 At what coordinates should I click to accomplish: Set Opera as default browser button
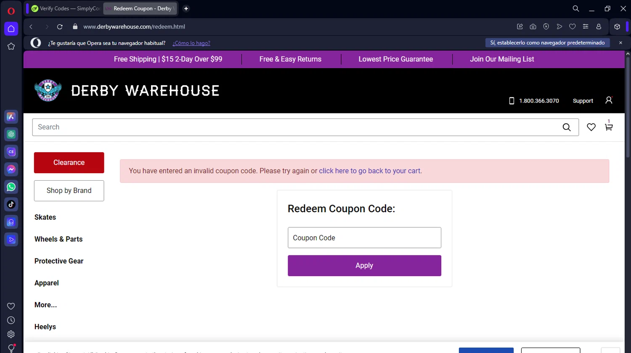[547, 43]
